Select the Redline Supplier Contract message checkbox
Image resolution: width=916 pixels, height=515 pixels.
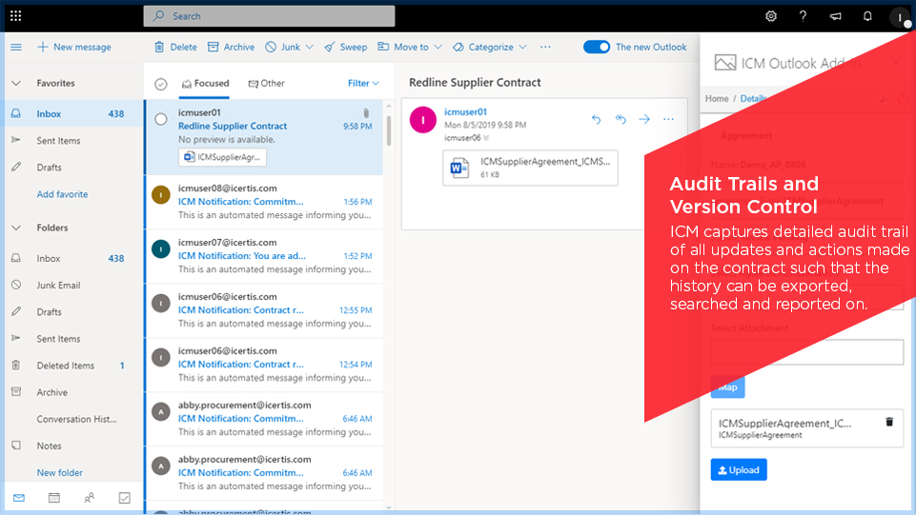[x=161, y=120]
